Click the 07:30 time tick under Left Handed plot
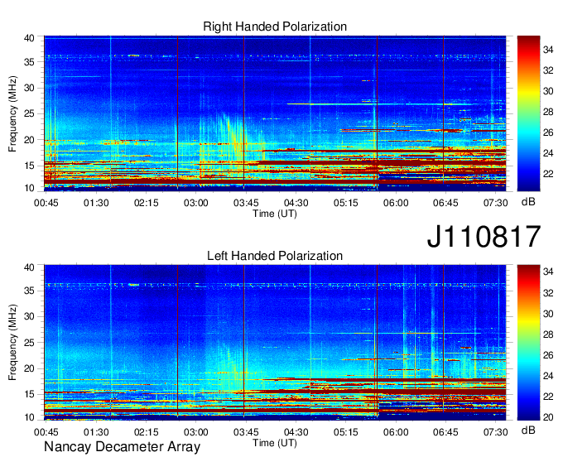The width and height of the screenshot is (563, 457). point(495,432)
